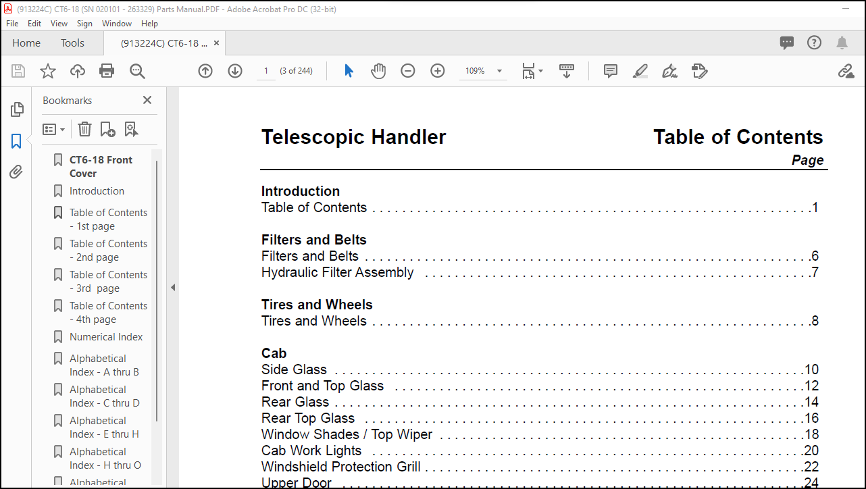Screen dimensions: 866x489
Task: Switch to the Tools tab
Action: pos(72,43)
